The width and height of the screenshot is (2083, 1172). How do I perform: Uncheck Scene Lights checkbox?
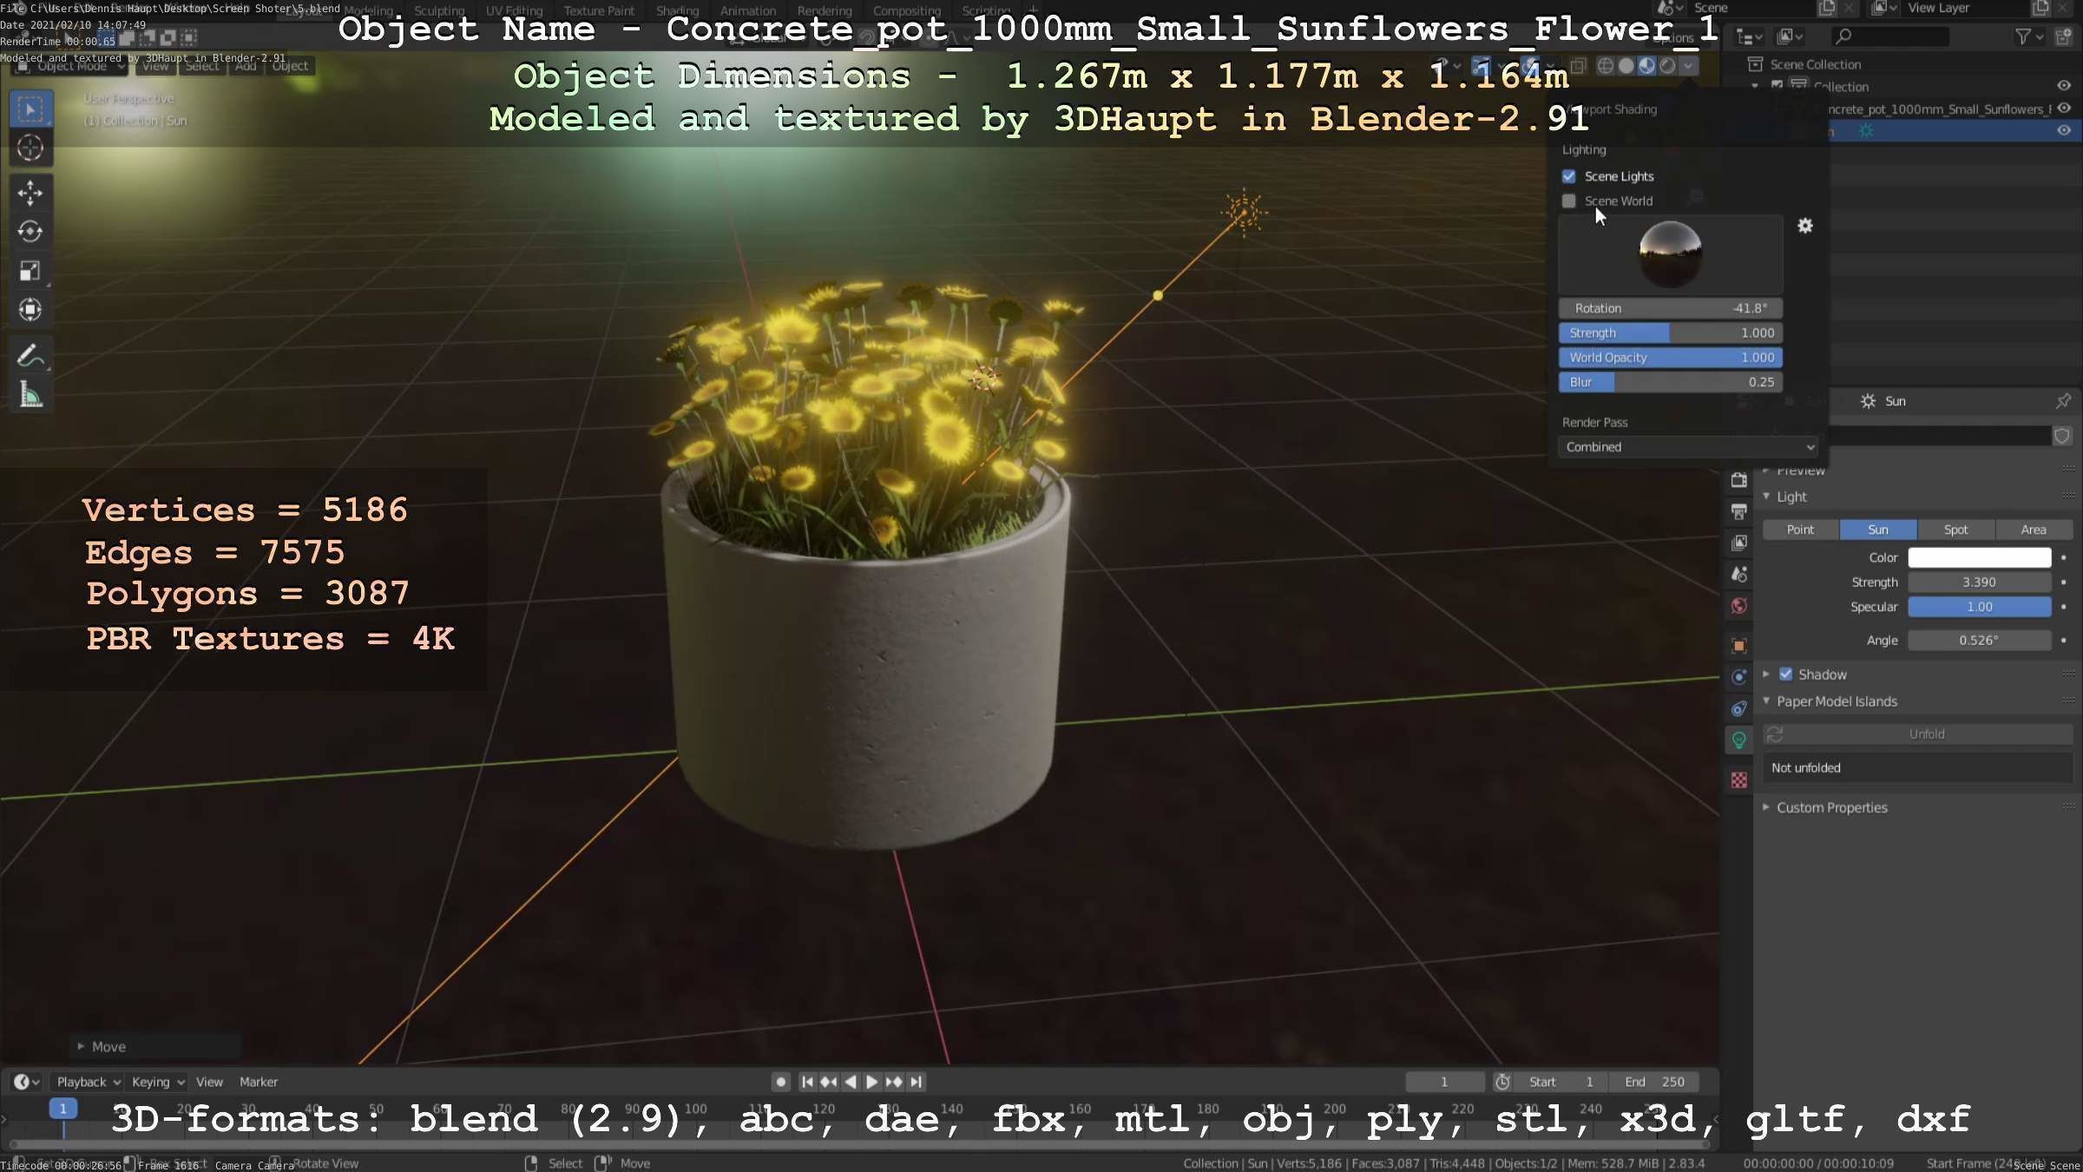[x=1569, y=176]
